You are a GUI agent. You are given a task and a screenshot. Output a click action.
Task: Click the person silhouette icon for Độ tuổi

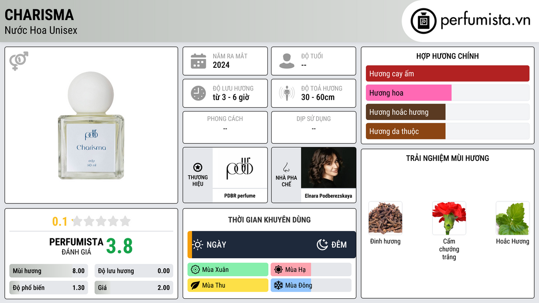tap(287, 61)
